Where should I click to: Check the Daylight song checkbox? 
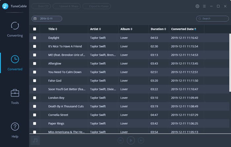[35, 38]
